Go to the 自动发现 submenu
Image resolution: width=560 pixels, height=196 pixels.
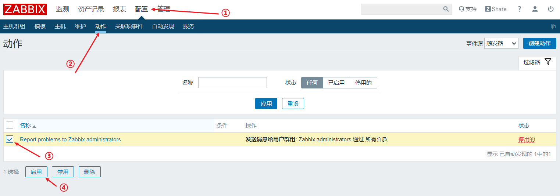(163, 26)
